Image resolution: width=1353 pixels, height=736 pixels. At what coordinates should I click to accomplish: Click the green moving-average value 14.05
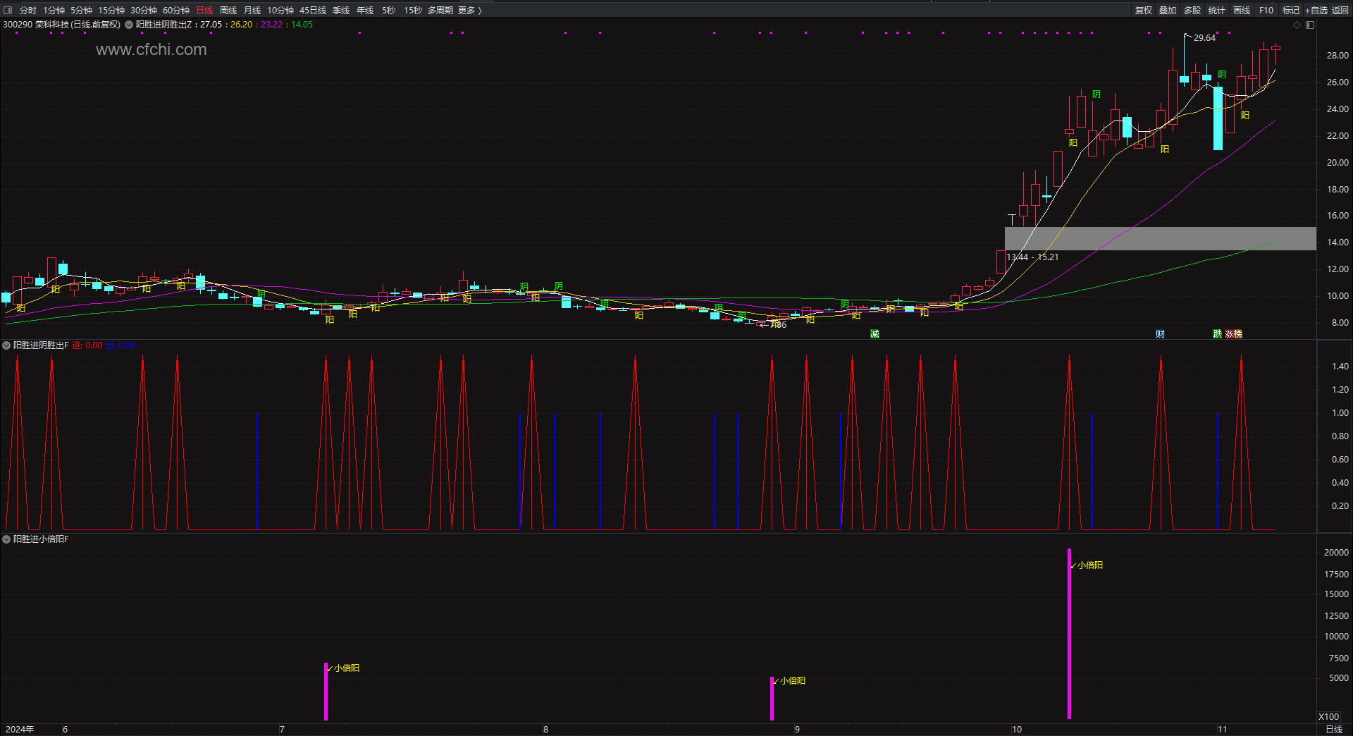coord(302,25)
